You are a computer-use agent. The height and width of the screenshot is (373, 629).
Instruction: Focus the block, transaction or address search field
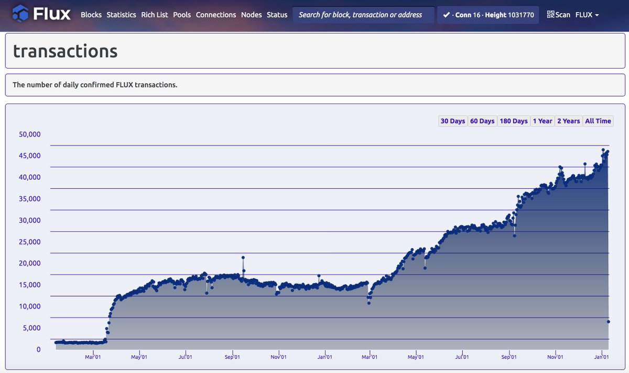pyautogui.click(x=363, y=15)
